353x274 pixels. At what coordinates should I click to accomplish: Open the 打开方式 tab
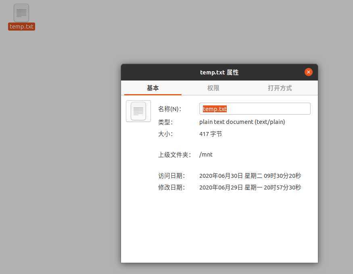click(280, 88)
